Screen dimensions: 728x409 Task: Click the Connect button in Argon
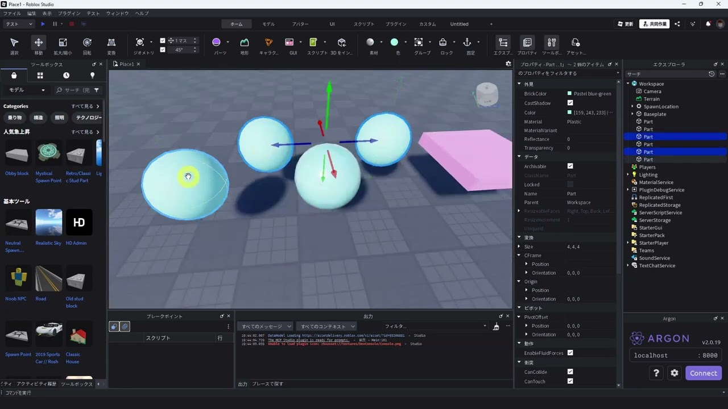tap(704, 373)
